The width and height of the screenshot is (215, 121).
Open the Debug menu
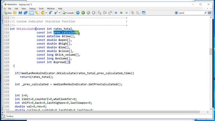tap(32, 8)
